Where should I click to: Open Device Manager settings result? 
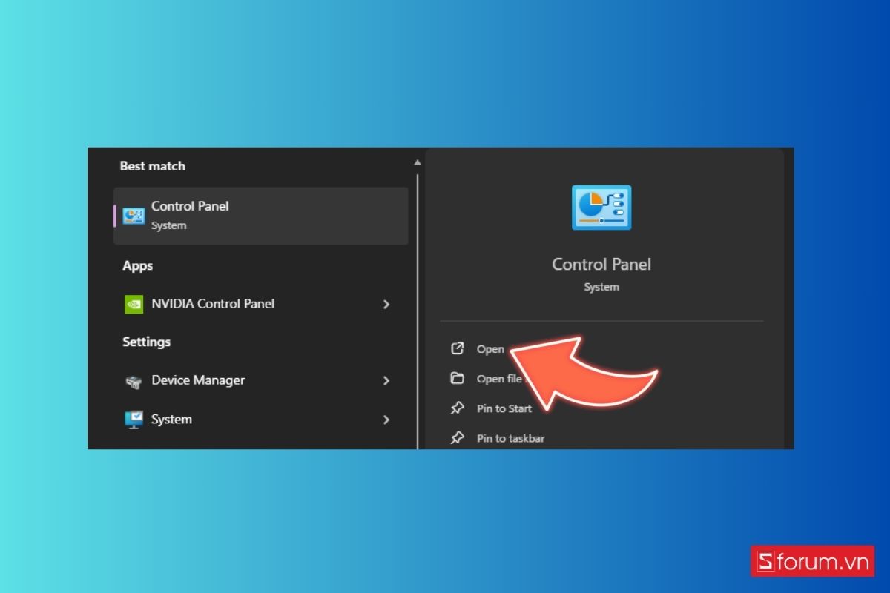260,380
